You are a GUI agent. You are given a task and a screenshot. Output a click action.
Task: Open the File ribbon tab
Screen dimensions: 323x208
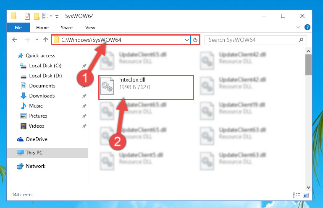[x=18, y=28]
